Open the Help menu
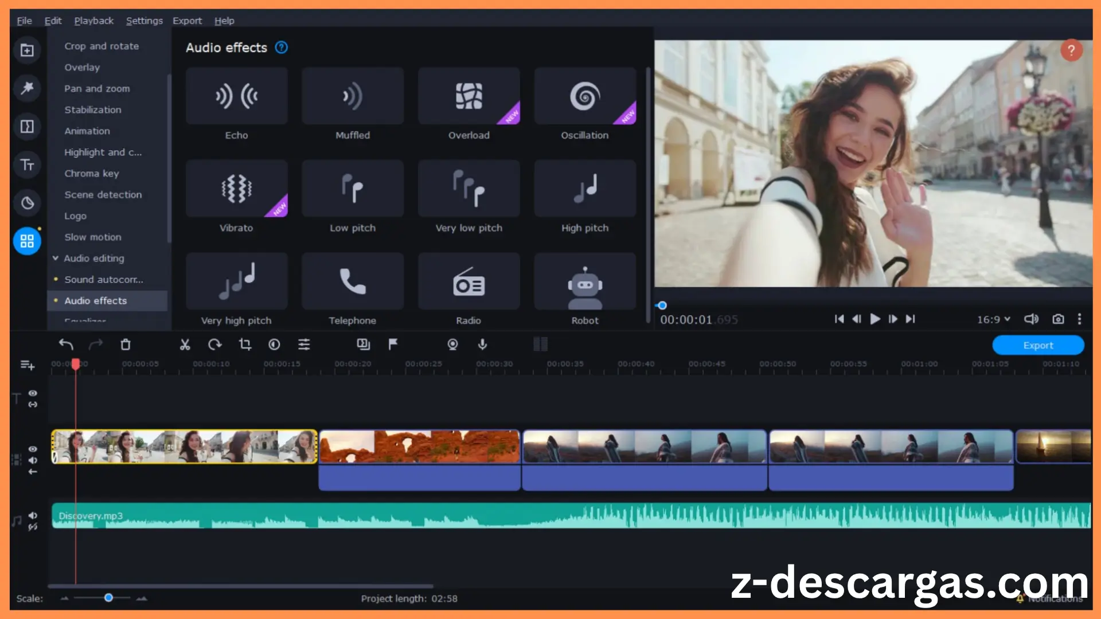 [224, 21]
